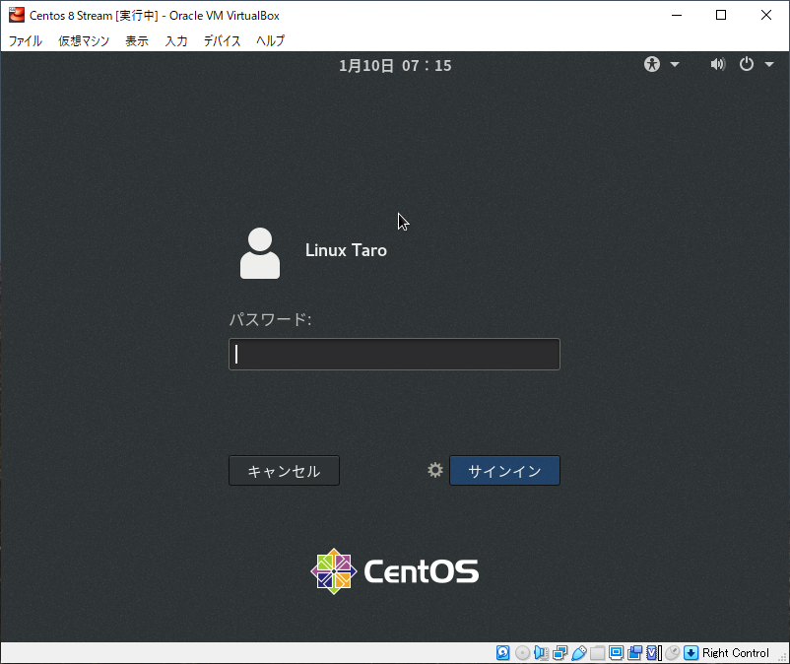Click the shared folders status icon
790x664 pixels.
599,653
